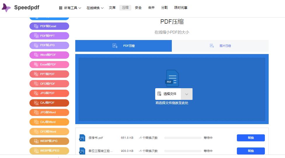Click the OFD转Word sidebar icon
Image resolution: width=285 pixels, height=158 pixels.
coord(36,131)
